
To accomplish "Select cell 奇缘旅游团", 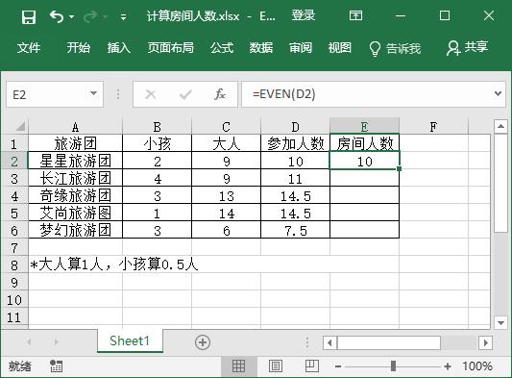I will click(x=76, y=195).
